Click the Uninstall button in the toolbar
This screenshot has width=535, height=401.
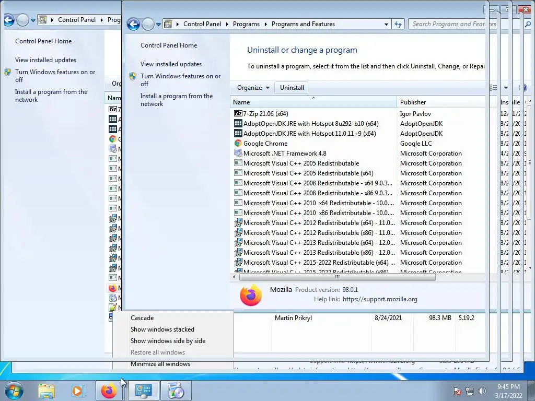[x=292, y=88]
